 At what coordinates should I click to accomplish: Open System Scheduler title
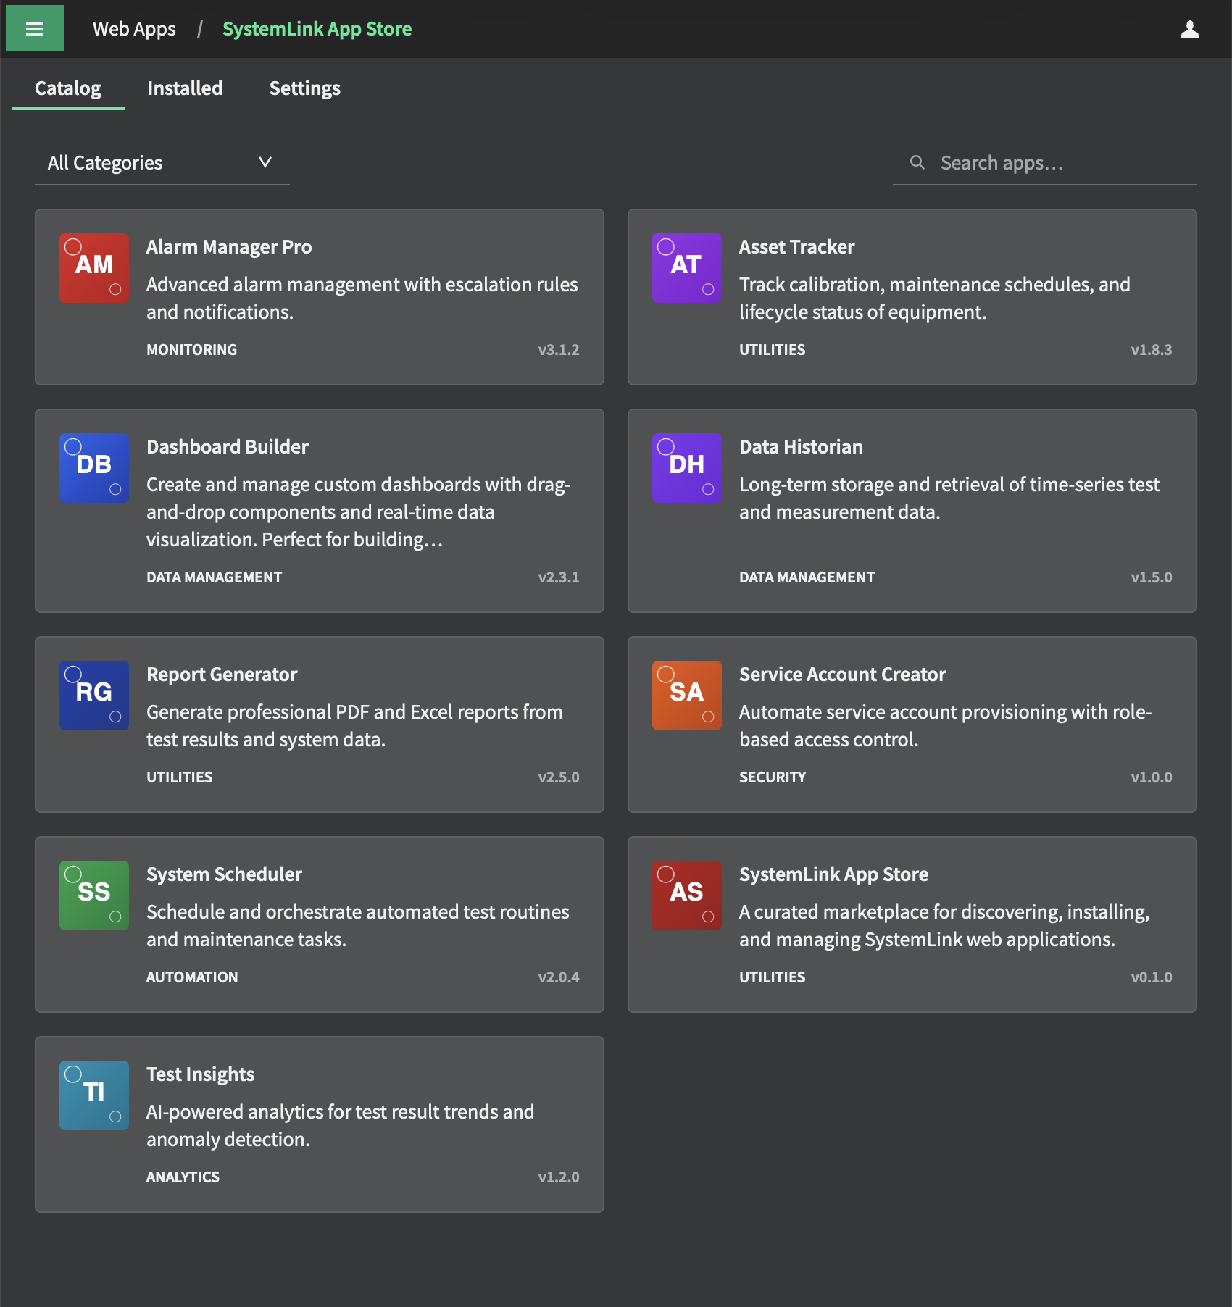[224, 874]
